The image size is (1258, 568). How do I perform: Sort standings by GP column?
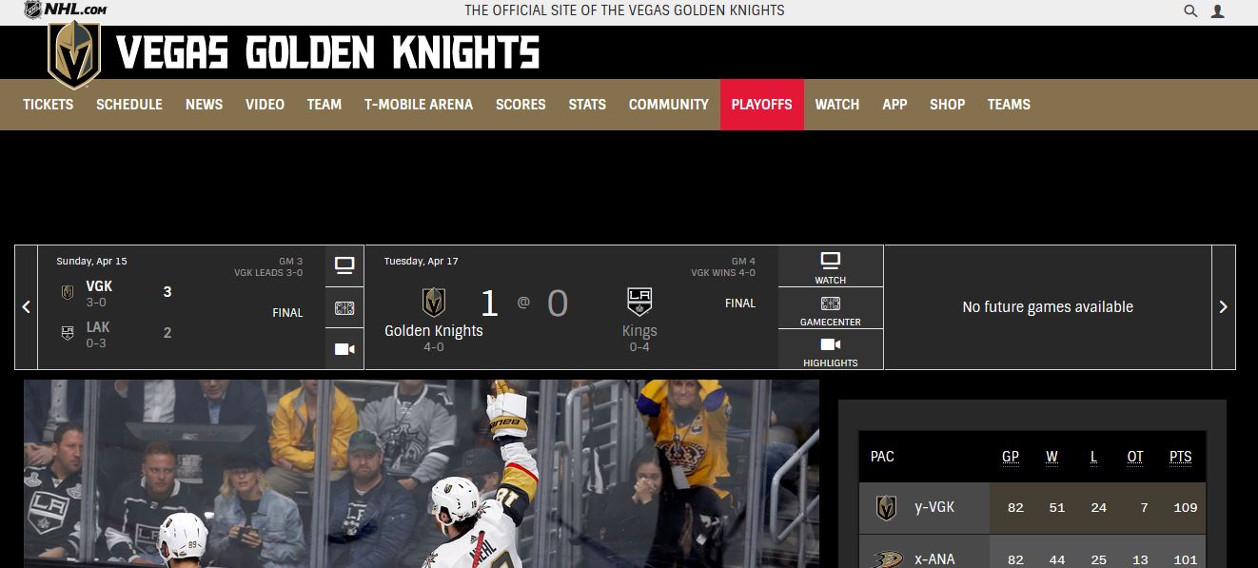1011,457
